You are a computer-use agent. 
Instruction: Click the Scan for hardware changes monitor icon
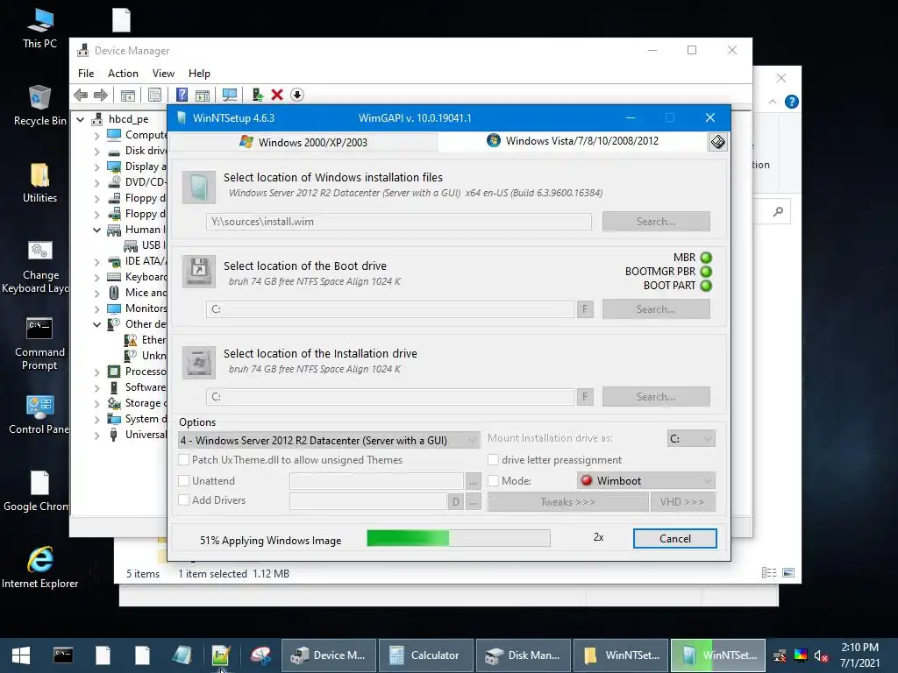click(x=230, y=95)
